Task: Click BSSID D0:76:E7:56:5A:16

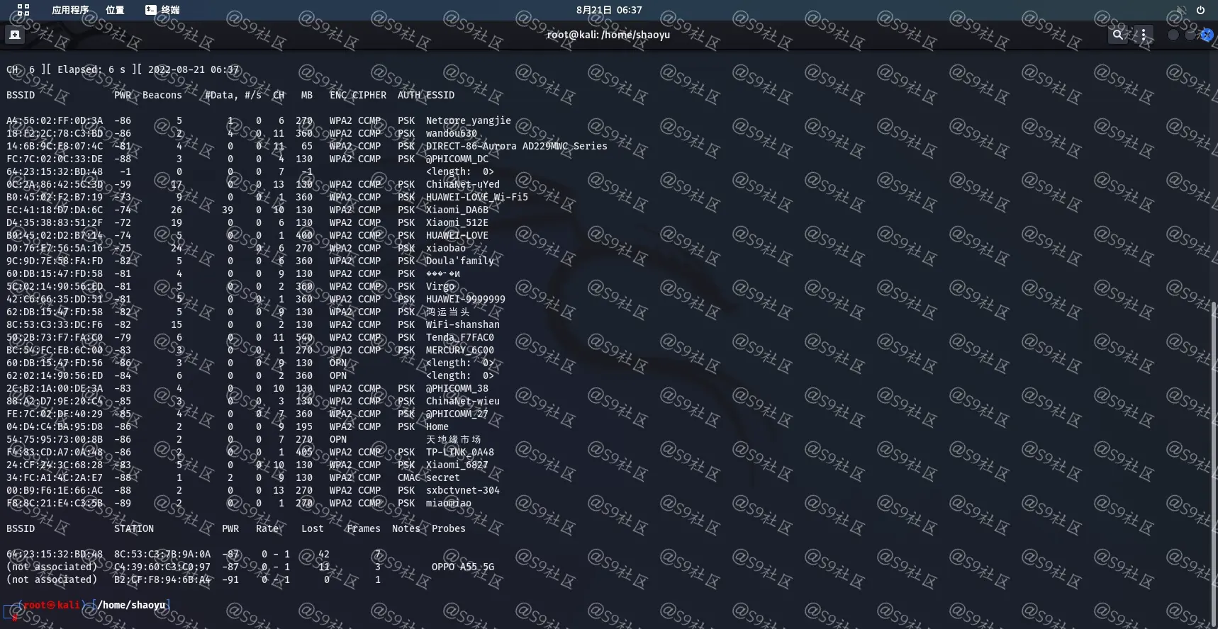Action: pos(55,248)
